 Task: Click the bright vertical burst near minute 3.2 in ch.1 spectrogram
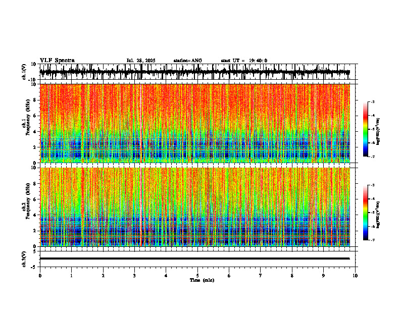pyautogui.click(x=141, y=123)
